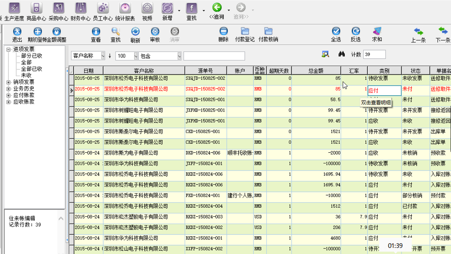Screen dimensions: 451x254
Task: Click the 新增 icon
Action: (167, 8)
